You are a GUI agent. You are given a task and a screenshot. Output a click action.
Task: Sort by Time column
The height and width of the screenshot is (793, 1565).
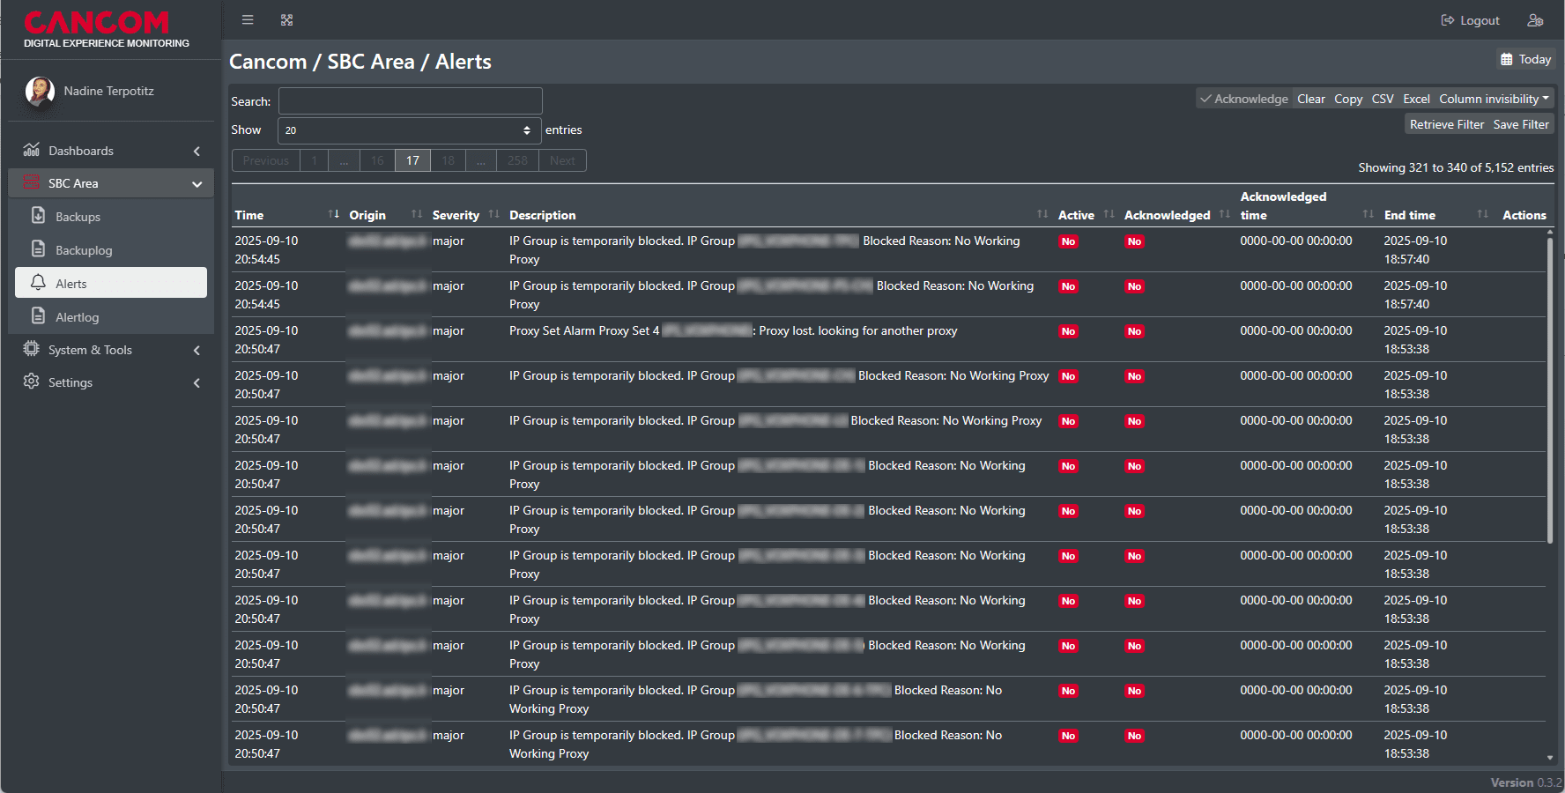coord(287,215)
